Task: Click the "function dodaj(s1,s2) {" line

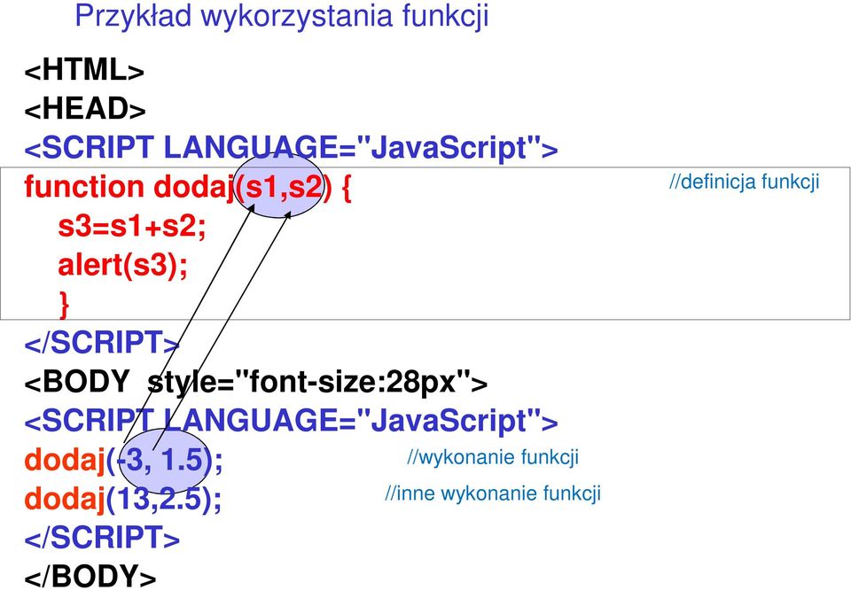Action: click(x=188, y=187)
